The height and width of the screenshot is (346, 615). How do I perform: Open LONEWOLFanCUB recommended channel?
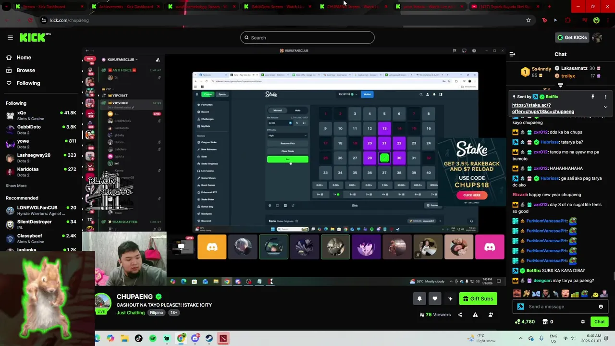tap(41, 210)
